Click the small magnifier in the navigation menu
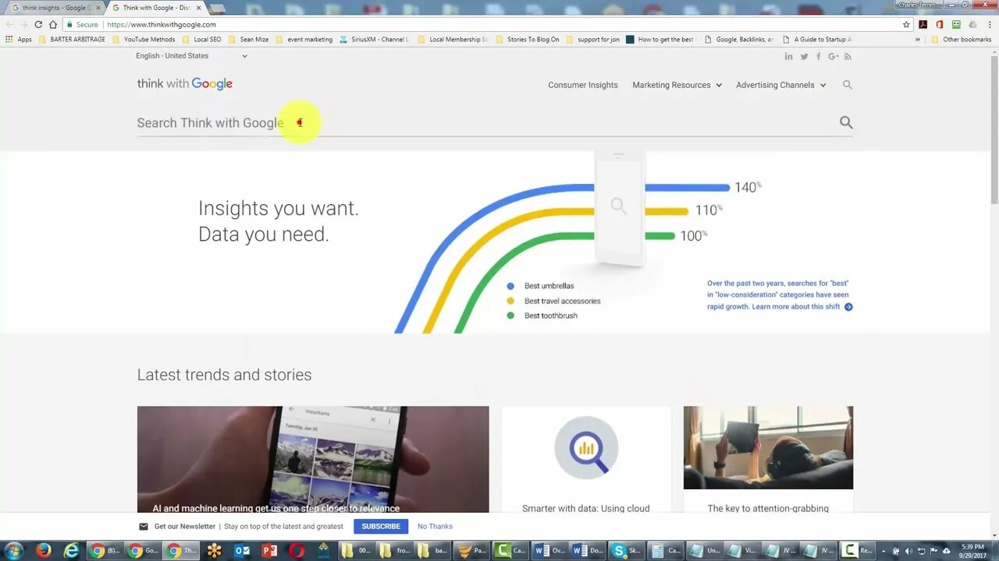 tap(848, 85)
